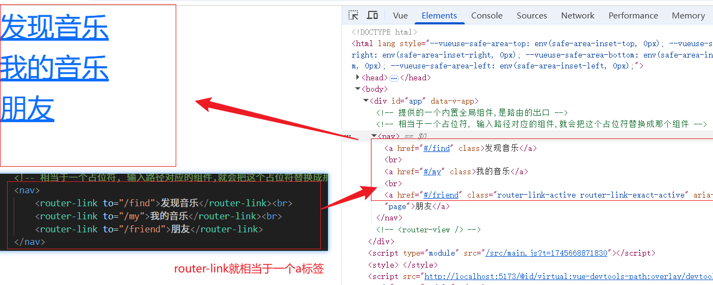Select the inspect element picker icon

tap(354, 15)
